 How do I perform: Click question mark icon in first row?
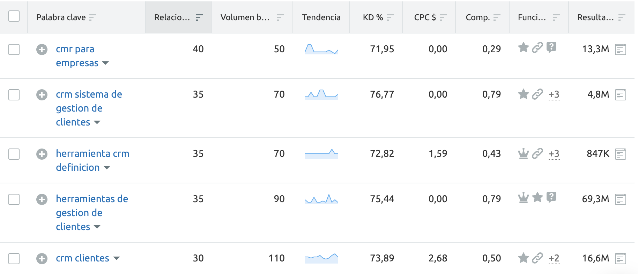(x=551, y=47)
